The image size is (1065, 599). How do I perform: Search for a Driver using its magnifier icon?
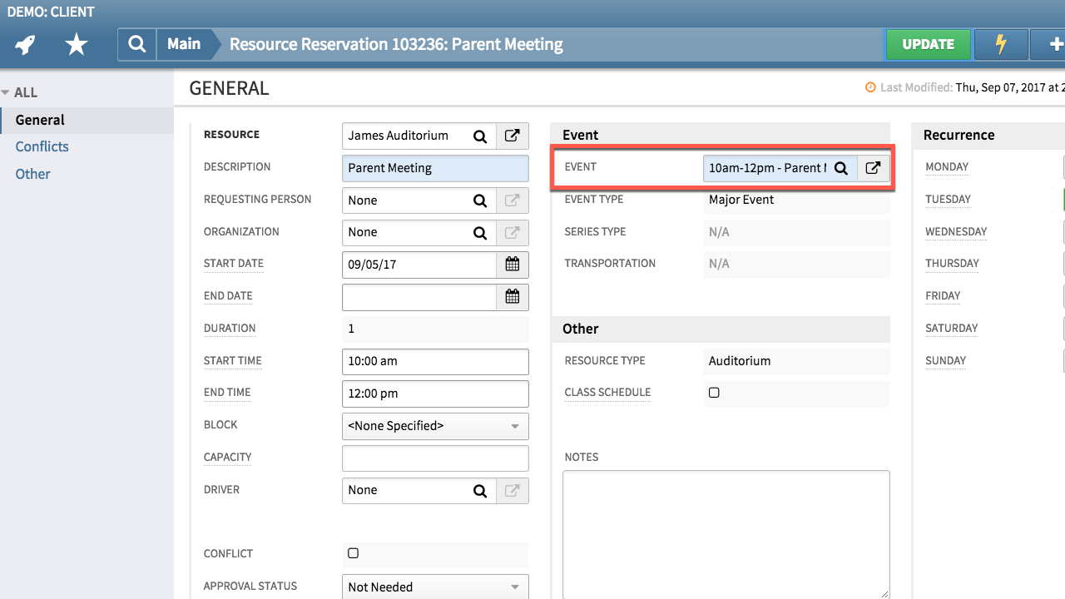(480, 491)
